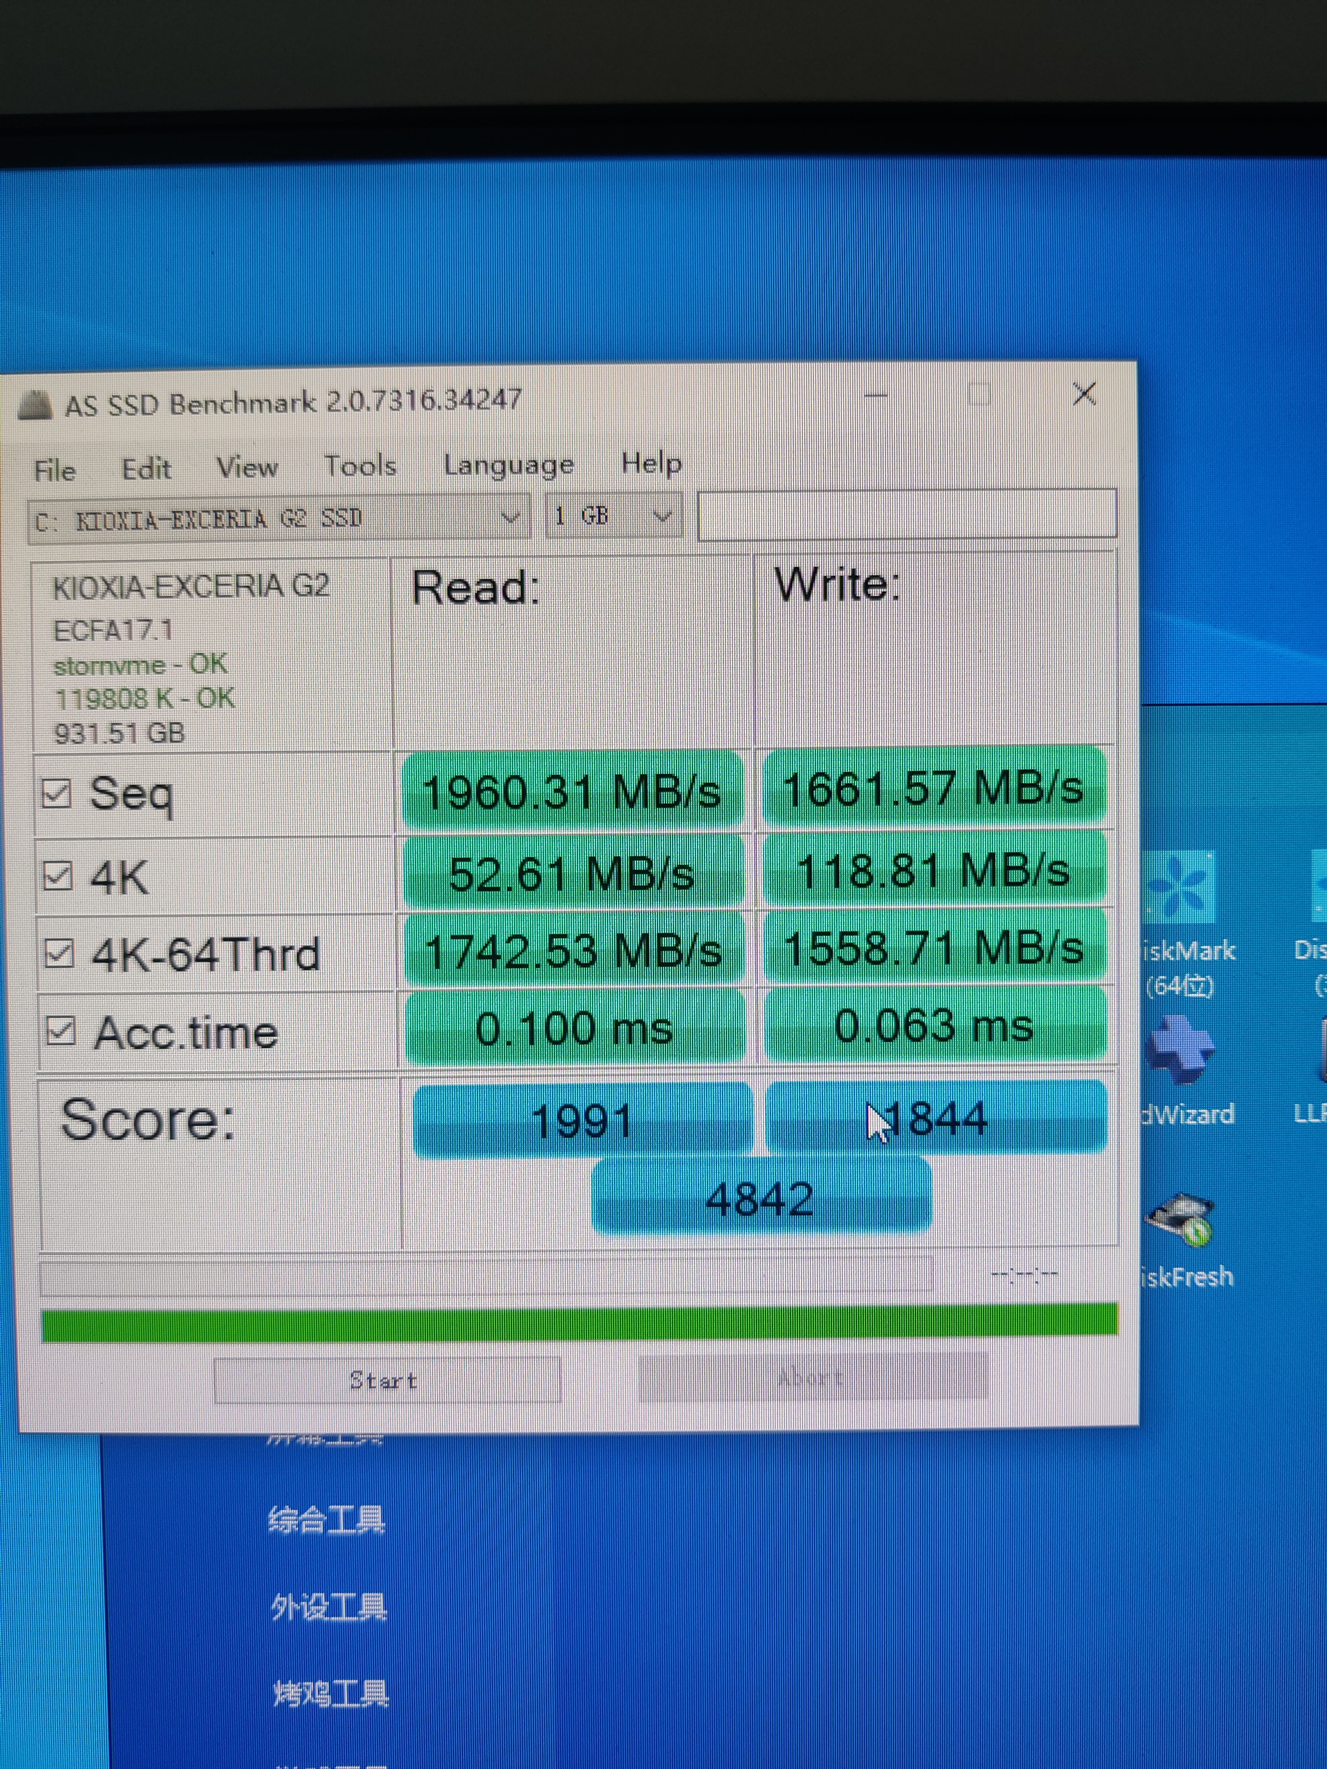The width and height of the screenshot is (1327, 1769).
Task: Open the File menu
Action: [54, 470]
